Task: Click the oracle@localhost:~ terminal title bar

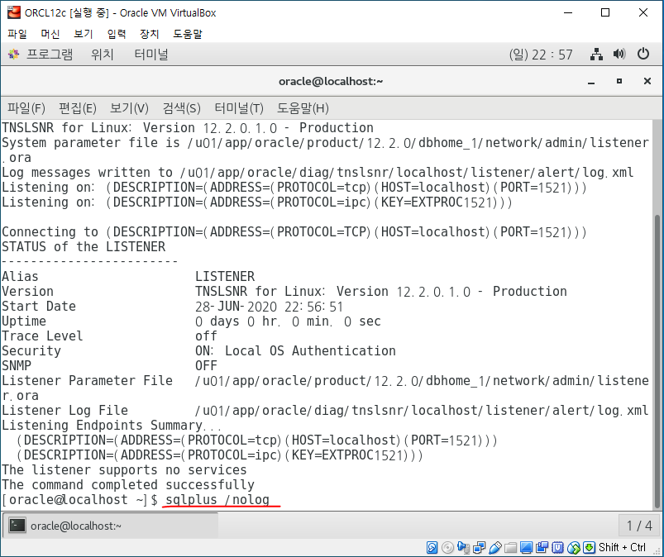Action: [331, 81]
